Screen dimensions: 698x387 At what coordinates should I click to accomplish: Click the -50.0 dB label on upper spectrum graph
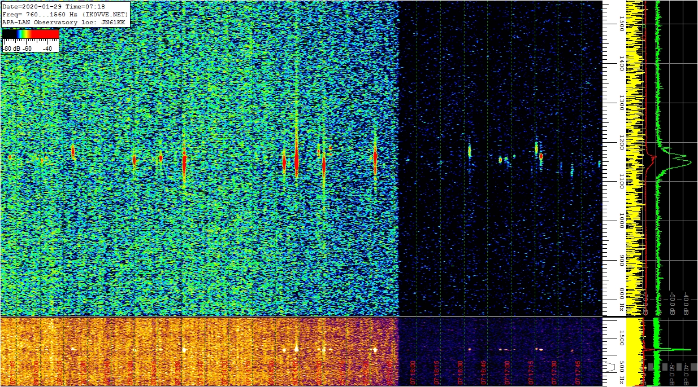point(673,302)
